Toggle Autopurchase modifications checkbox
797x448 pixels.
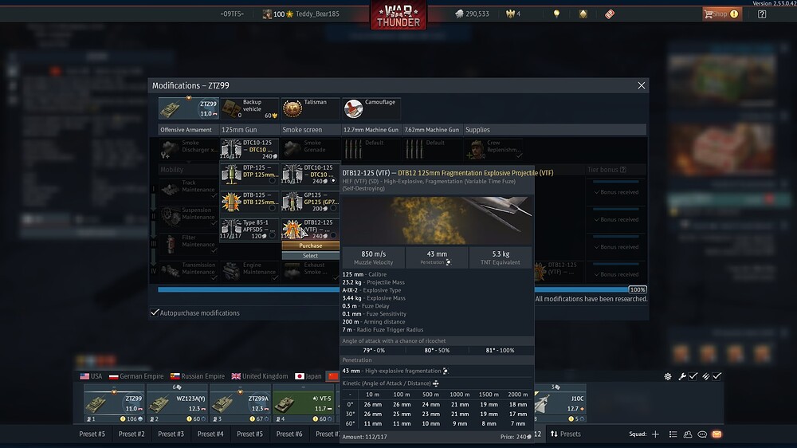155,313
